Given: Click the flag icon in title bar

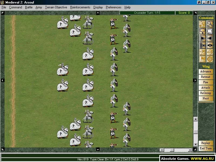Looking at the screenshot, I should point(199,2).
